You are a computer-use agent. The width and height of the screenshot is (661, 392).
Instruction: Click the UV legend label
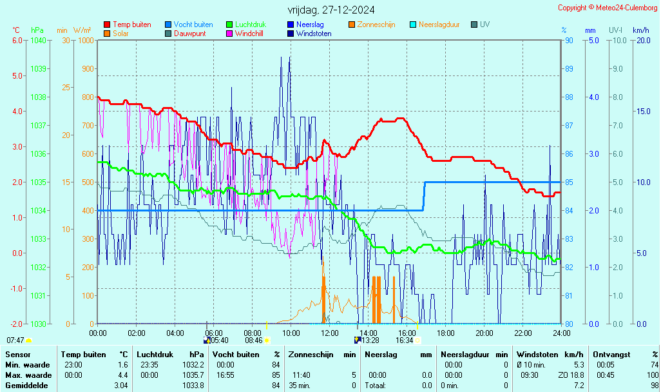tap(485, 24)
